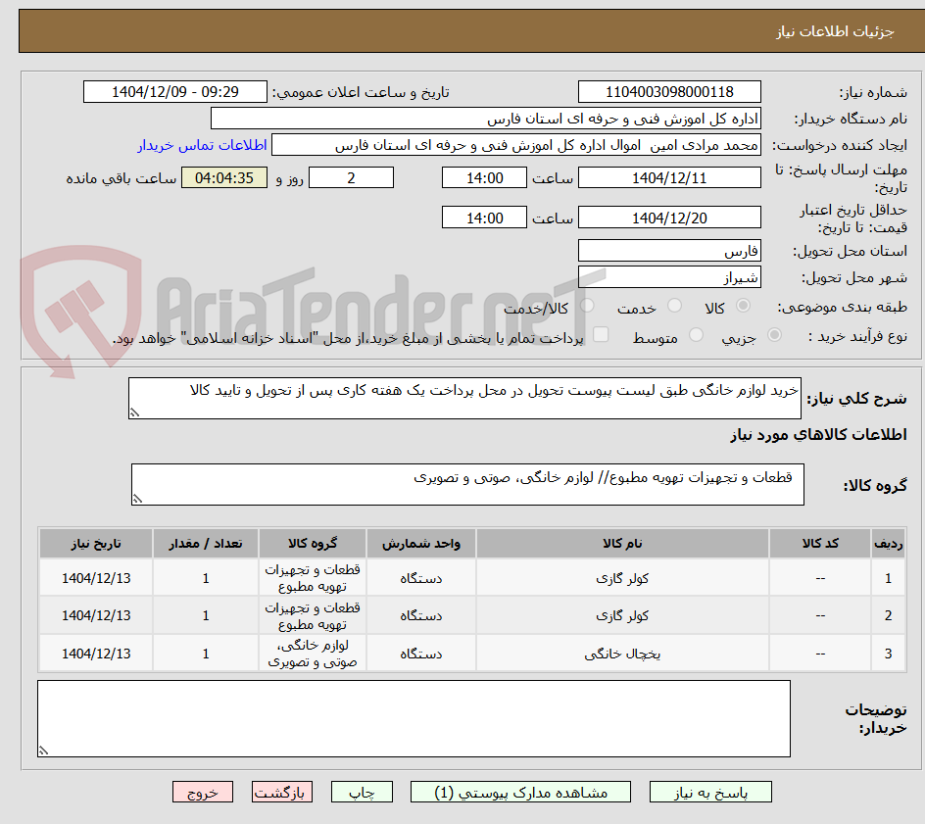The width and height of the screenshot is (925, 824).
Task: Select the متوسط purchase type radio
Action: (x=696, y=335)
